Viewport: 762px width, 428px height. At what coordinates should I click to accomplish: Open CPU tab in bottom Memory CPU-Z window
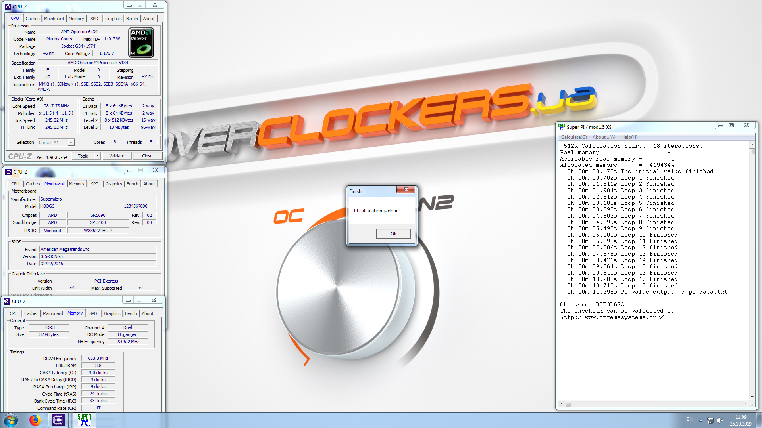point(13,313)
